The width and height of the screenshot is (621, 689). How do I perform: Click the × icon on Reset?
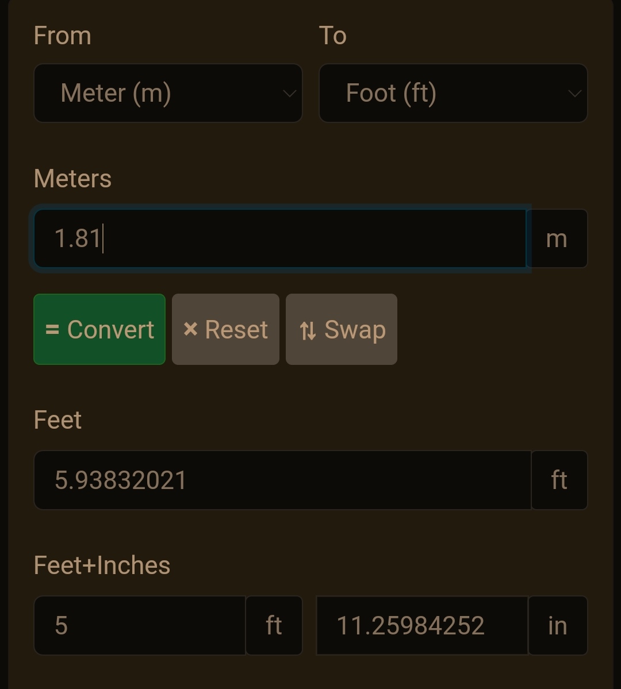pyautogui.click(x=190, y=329)
